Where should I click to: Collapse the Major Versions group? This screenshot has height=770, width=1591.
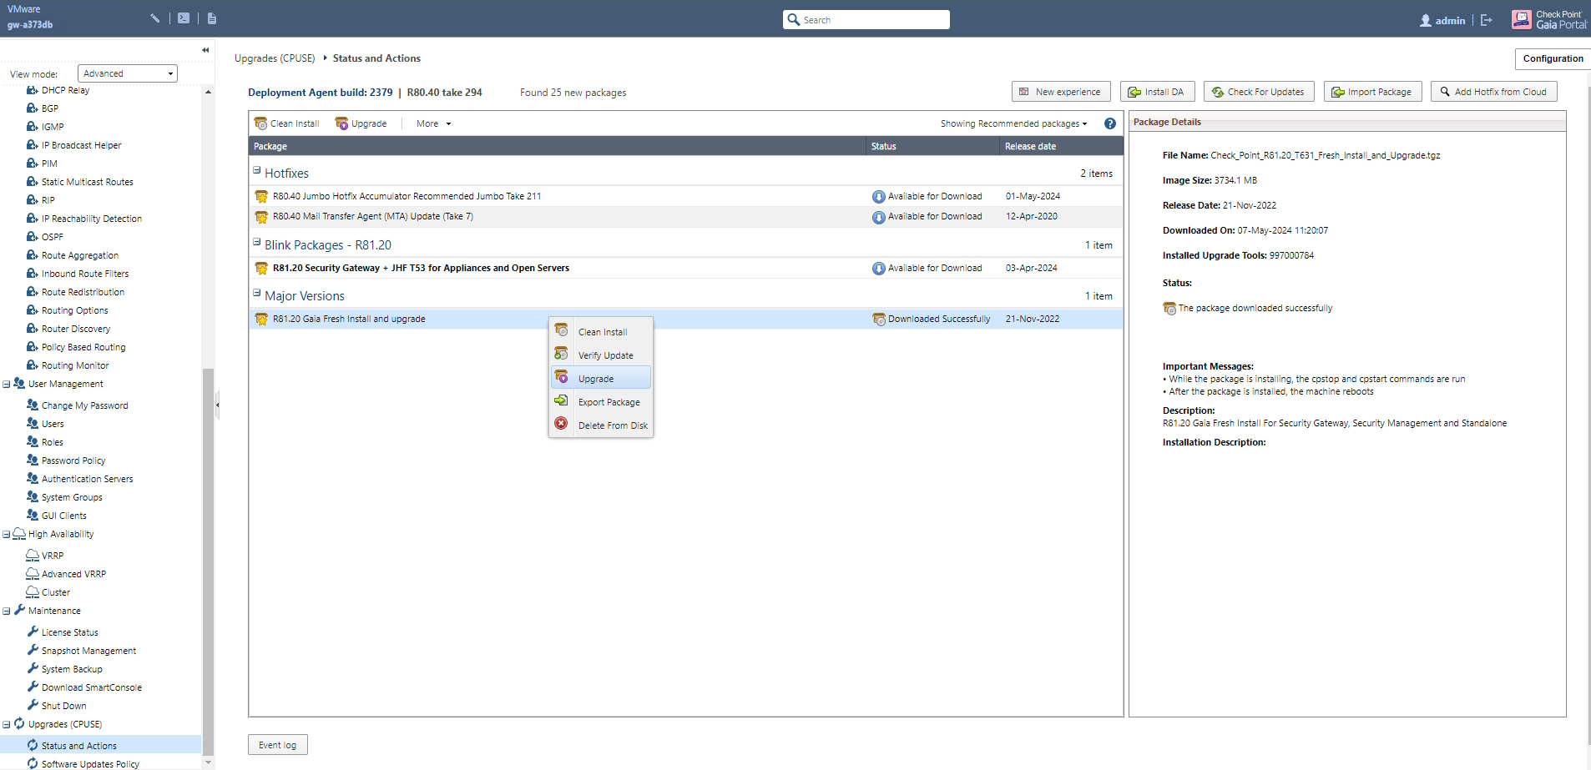coord(257,293)
